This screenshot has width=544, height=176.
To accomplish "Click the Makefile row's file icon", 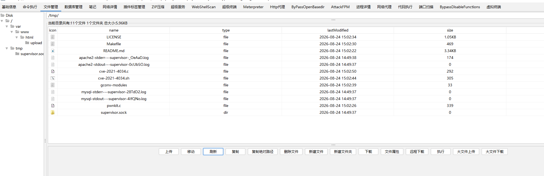I will coord(53,44).
